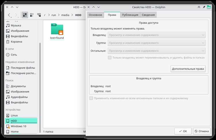Go back using the back arrow

(x=10, y=15)
